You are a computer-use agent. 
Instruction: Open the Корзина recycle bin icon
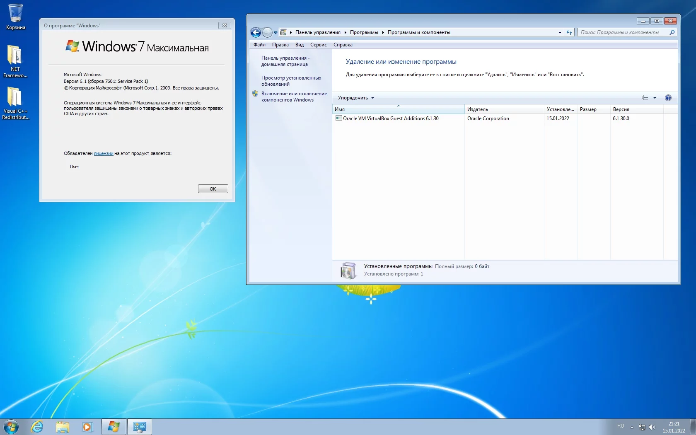pos(16,17)
